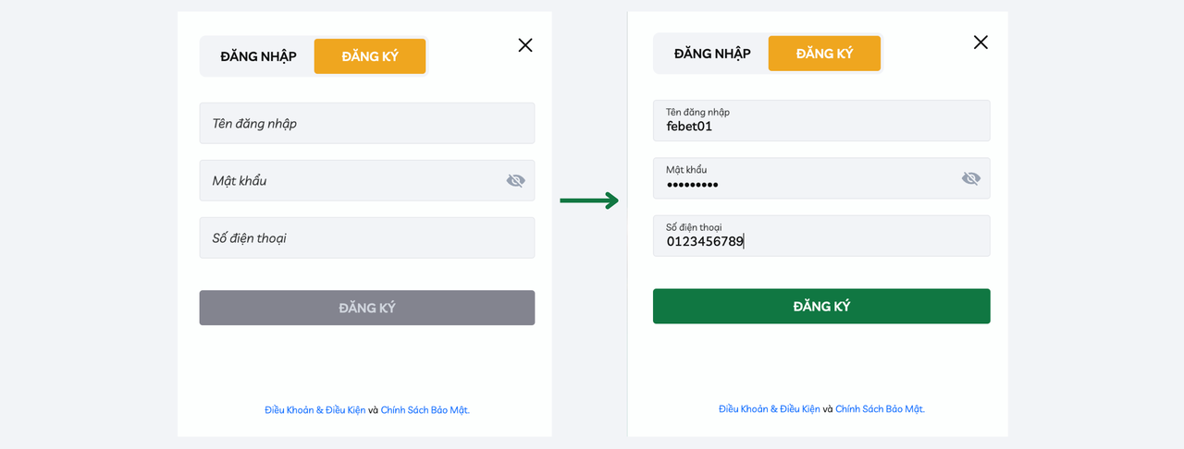Click the phone field showing 0123456789
Screen dimensions: 1184x449
(820, 237)
